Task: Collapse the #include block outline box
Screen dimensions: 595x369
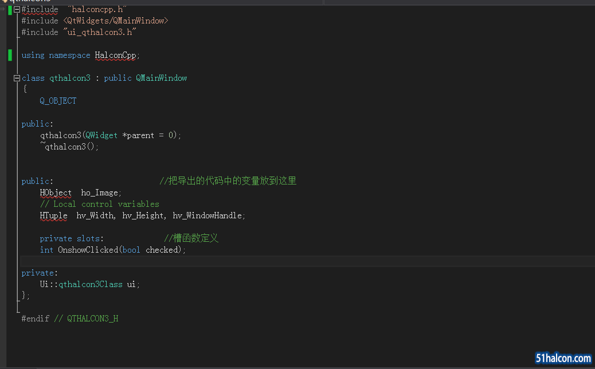Action: (17, 10)
